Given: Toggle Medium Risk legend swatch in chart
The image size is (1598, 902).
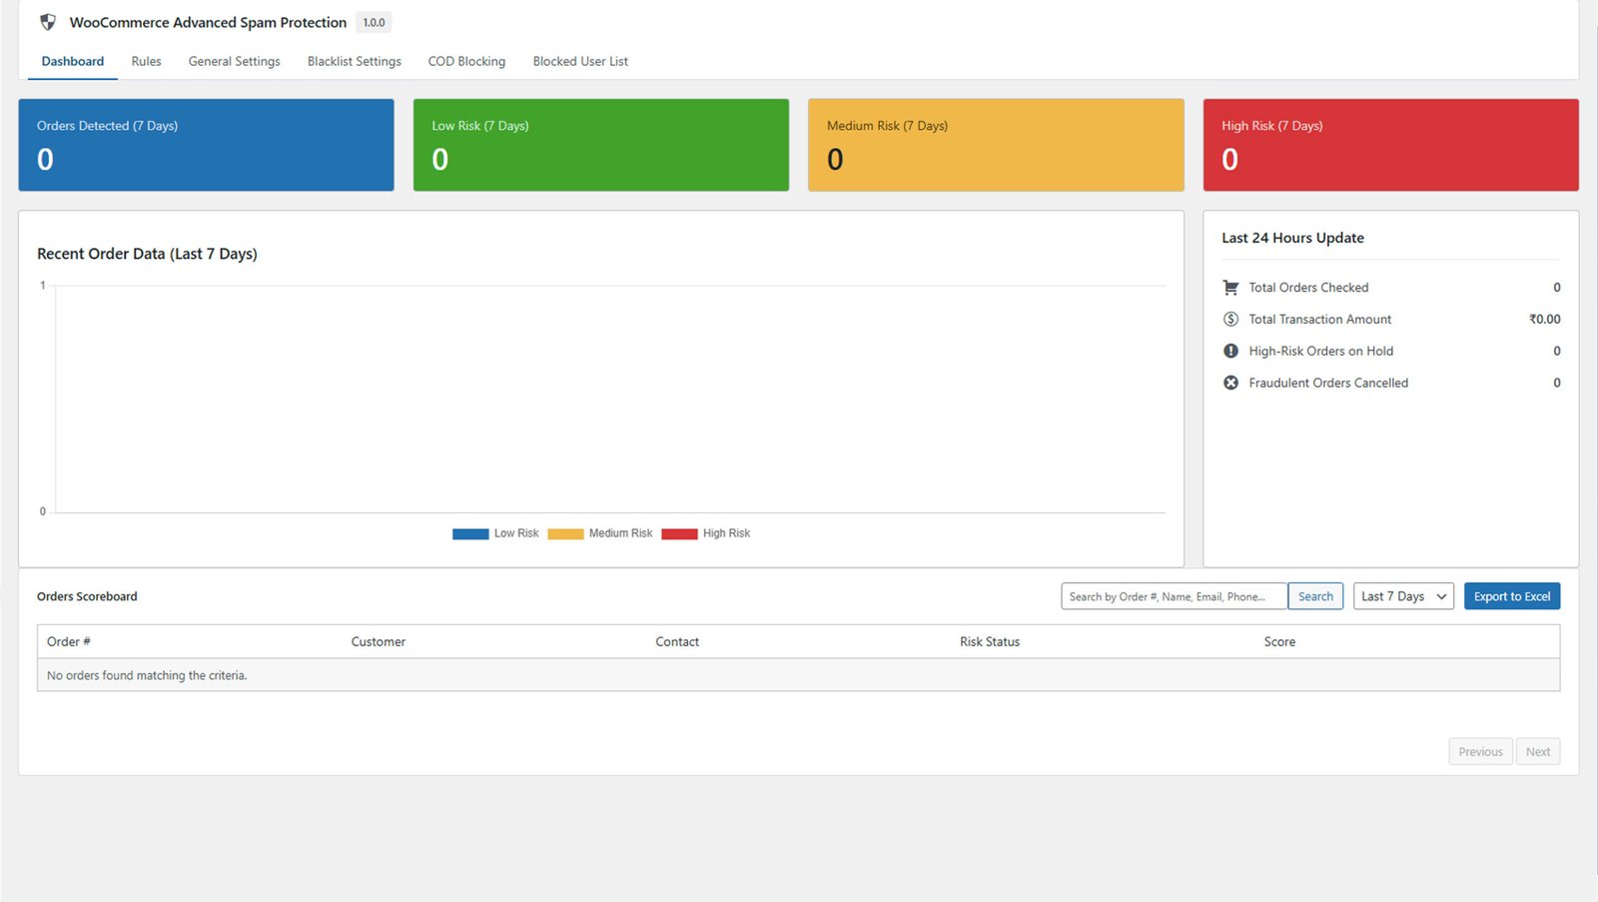Looking at the screenshot, I should pyautogui.click(x=565, y=533).
